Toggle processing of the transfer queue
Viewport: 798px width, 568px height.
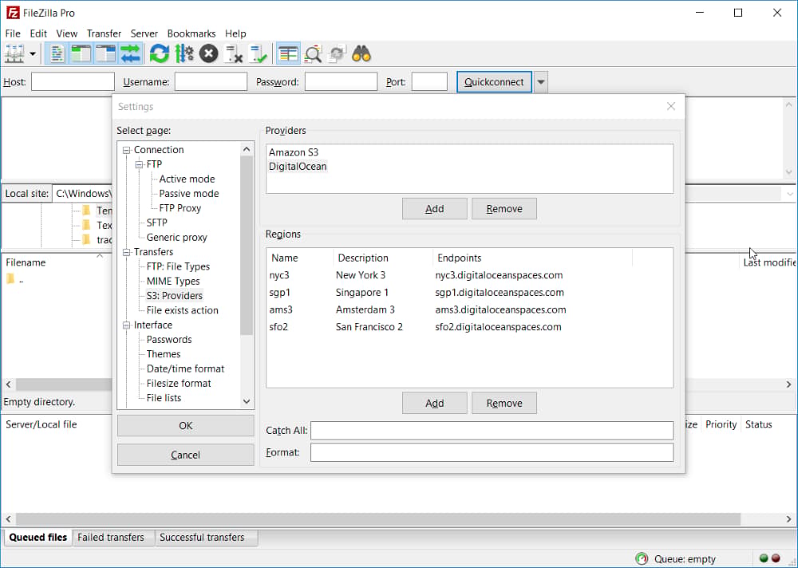click(x=184, y=53)
